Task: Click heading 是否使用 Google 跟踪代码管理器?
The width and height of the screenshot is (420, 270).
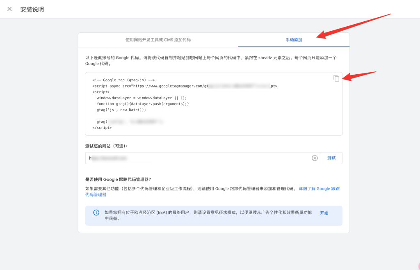Action: click(118, 179)
